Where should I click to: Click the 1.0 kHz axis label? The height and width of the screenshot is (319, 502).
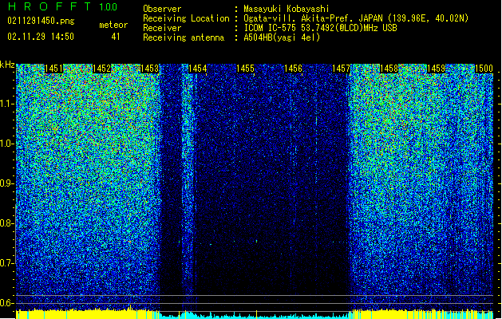click(6, 144)
